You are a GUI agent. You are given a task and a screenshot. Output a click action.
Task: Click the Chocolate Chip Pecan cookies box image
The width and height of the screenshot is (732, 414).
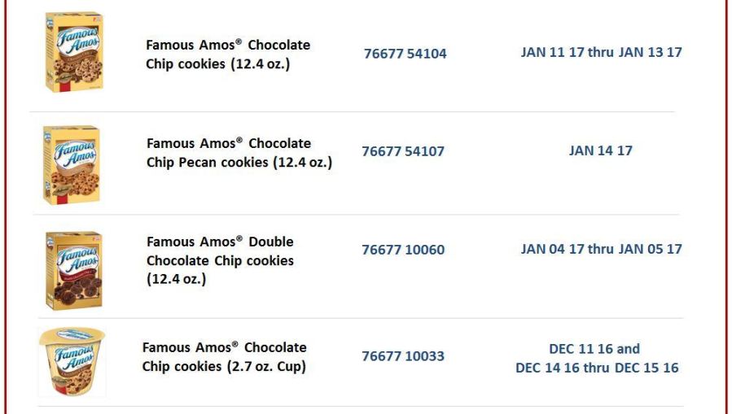click(x=72, y=165)
